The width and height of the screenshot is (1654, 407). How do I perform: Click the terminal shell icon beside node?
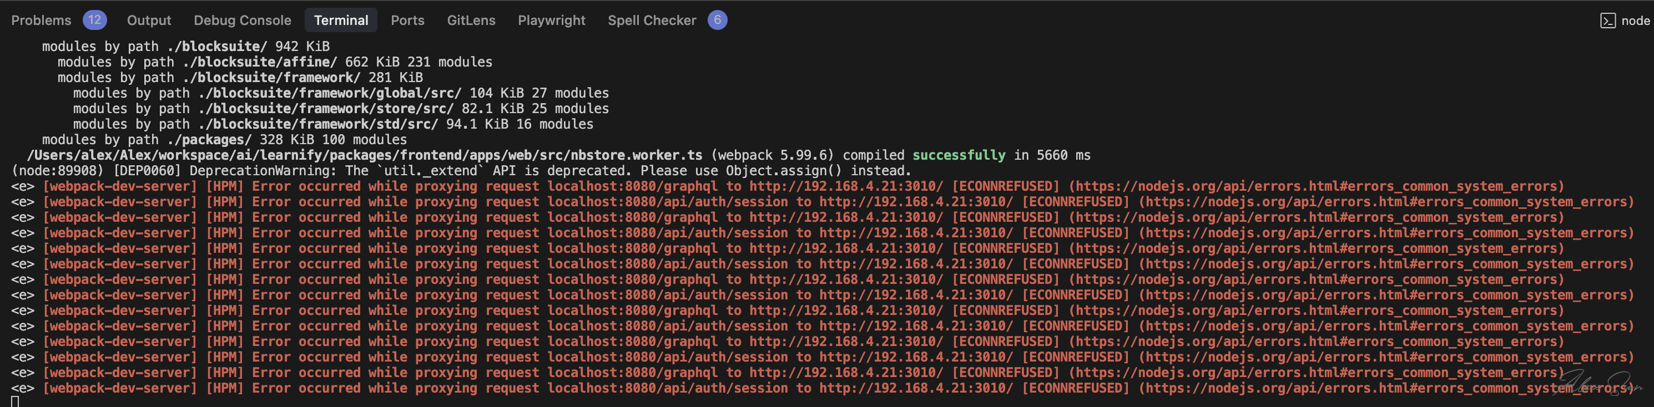1608,21
